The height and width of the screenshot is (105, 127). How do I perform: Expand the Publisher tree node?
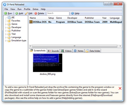pyautogui.click(x=6, y=31)
